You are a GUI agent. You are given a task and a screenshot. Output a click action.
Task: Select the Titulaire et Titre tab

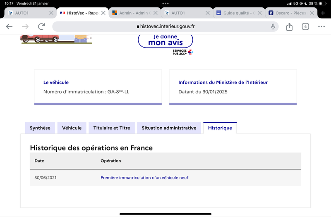pyautogui.click(x=112, y=128)
